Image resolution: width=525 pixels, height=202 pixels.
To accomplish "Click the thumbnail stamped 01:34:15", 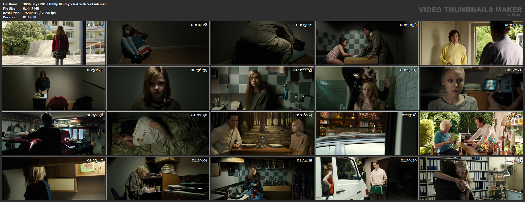I will (x=262, y=178).
